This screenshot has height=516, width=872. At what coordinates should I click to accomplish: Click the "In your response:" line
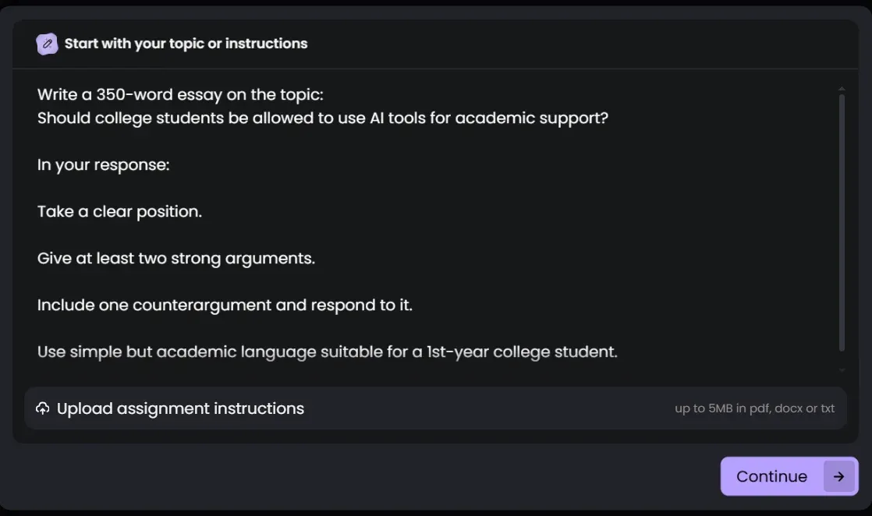point(103,165)
